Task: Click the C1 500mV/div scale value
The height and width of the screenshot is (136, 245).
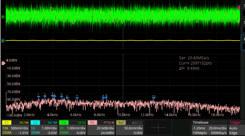Action: coord(20,128)
